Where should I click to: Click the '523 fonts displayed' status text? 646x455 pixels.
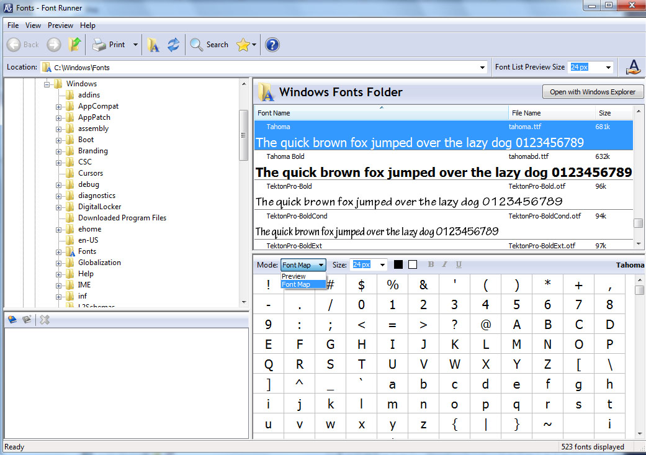pyautogui.click(x=593, y=447)
